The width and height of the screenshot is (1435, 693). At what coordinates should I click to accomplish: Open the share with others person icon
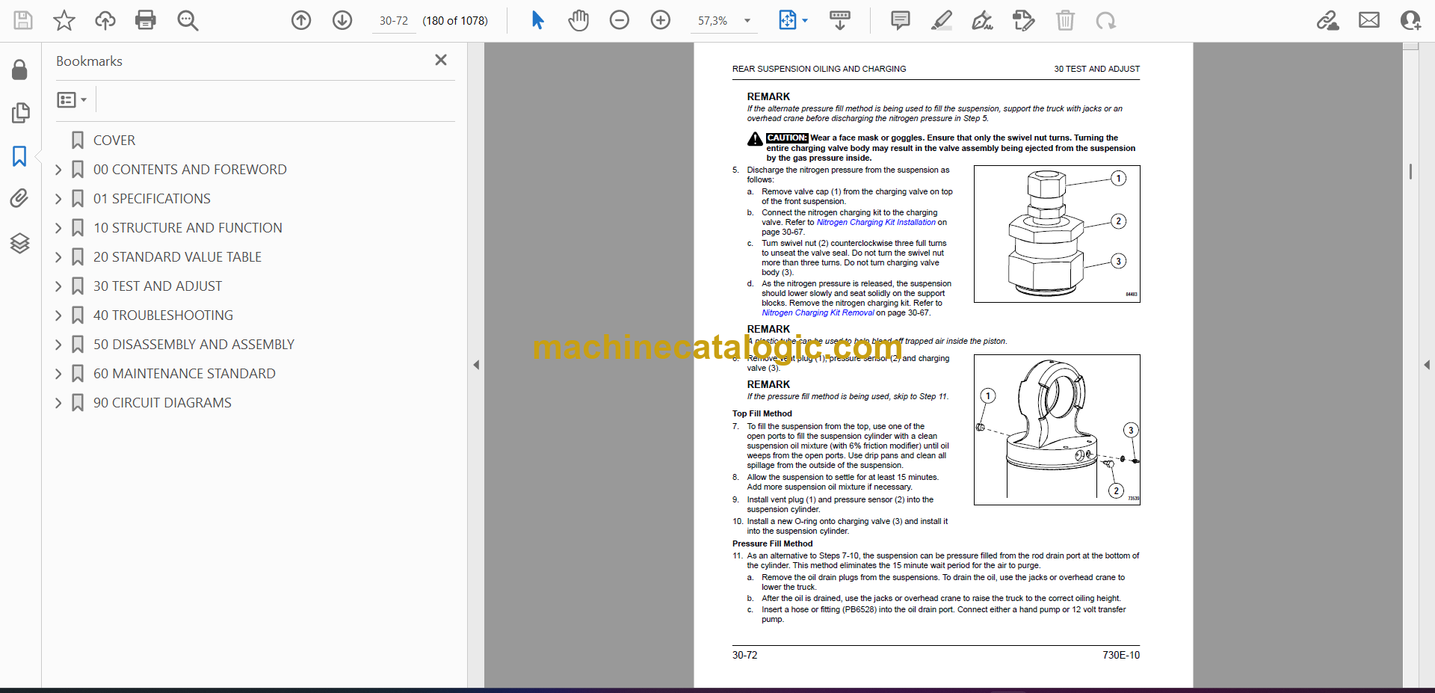[x=1410, y=20]
